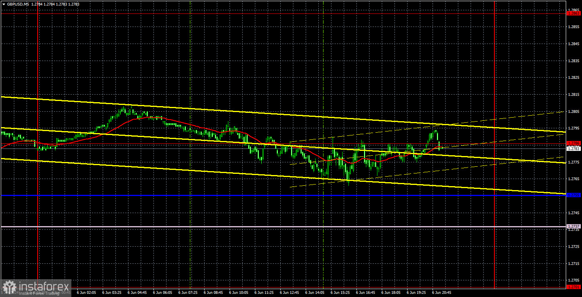The height and width of the screenshot is (297, 582).
Task: Pick the 1.2865 price scale label
Action: click(574, 10)
